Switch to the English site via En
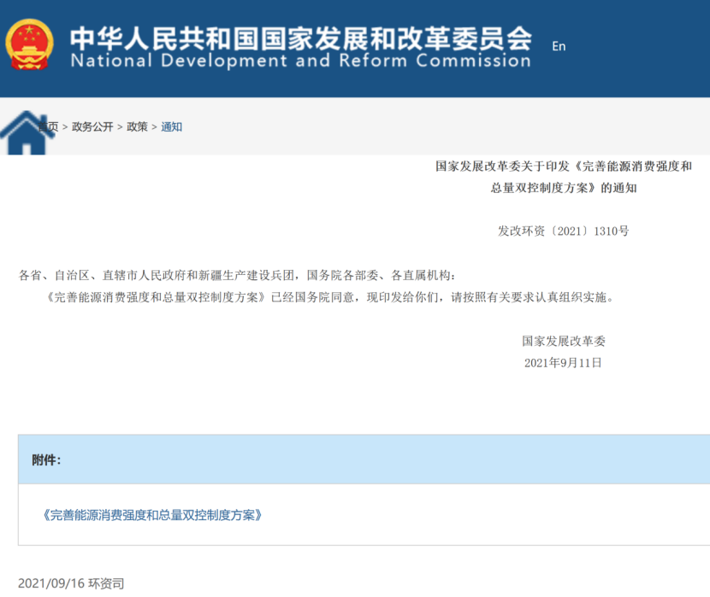710x597 pixels. click(559, 46)
